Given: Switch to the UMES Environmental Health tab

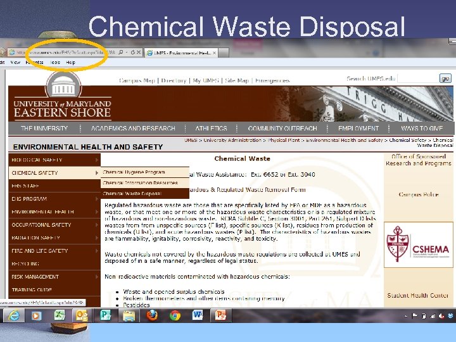Looking at the screenshot, I should pos(180,53).
